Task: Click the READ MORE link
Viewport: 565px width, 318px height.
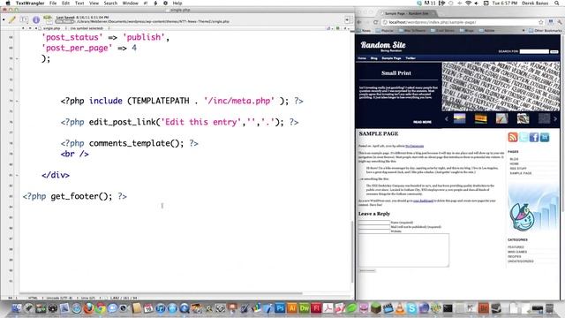Action: pyautogui.click(x=422, y=122)
